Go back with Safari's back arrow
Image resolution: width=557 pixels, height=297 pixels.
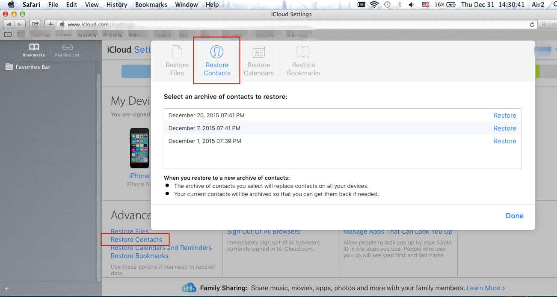9,24
